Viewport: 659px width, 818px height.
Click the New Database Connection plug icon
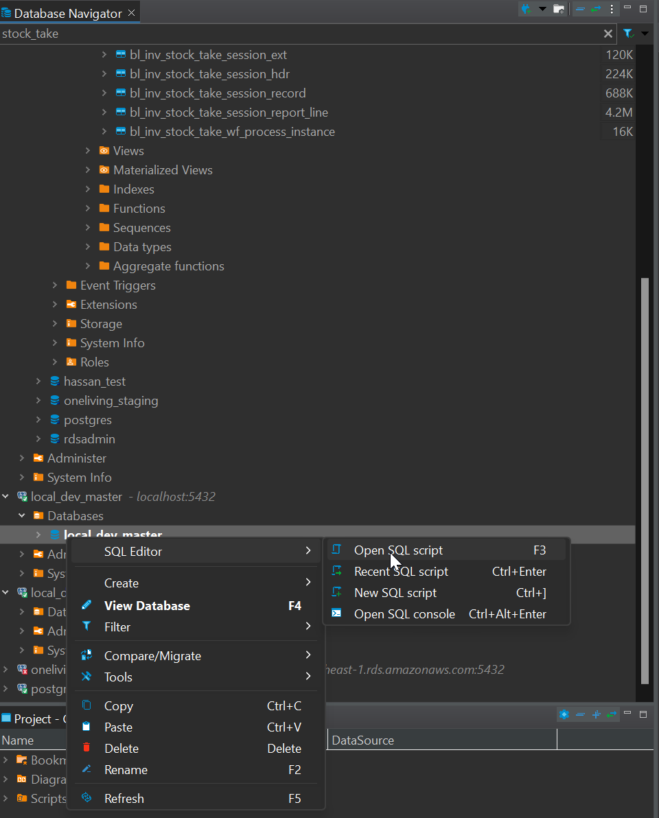[526, 9]
